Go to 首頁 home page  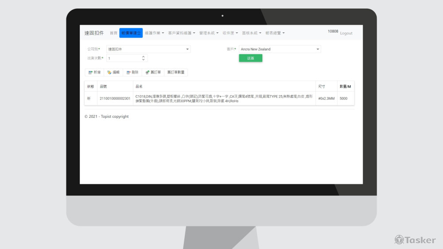[x=113, y=33]
